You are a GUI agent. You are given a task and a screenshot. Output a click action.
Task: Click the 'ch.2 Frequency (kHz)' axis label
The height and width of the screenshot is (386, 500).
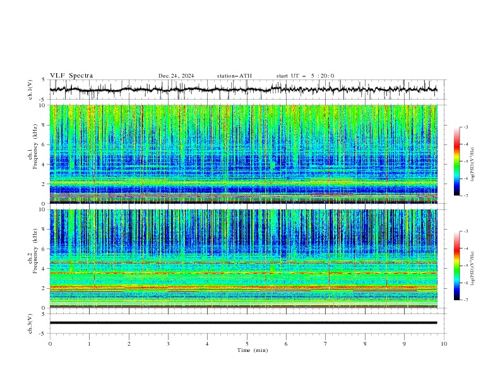coord(33,250)
